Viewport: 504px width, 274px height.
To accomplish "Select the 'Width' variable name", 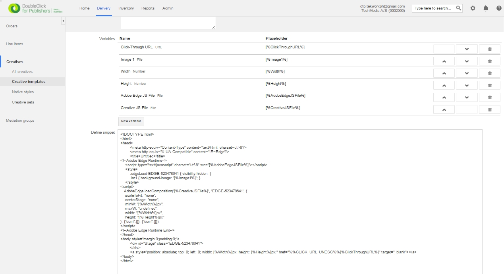I will (x=126, y=71).
